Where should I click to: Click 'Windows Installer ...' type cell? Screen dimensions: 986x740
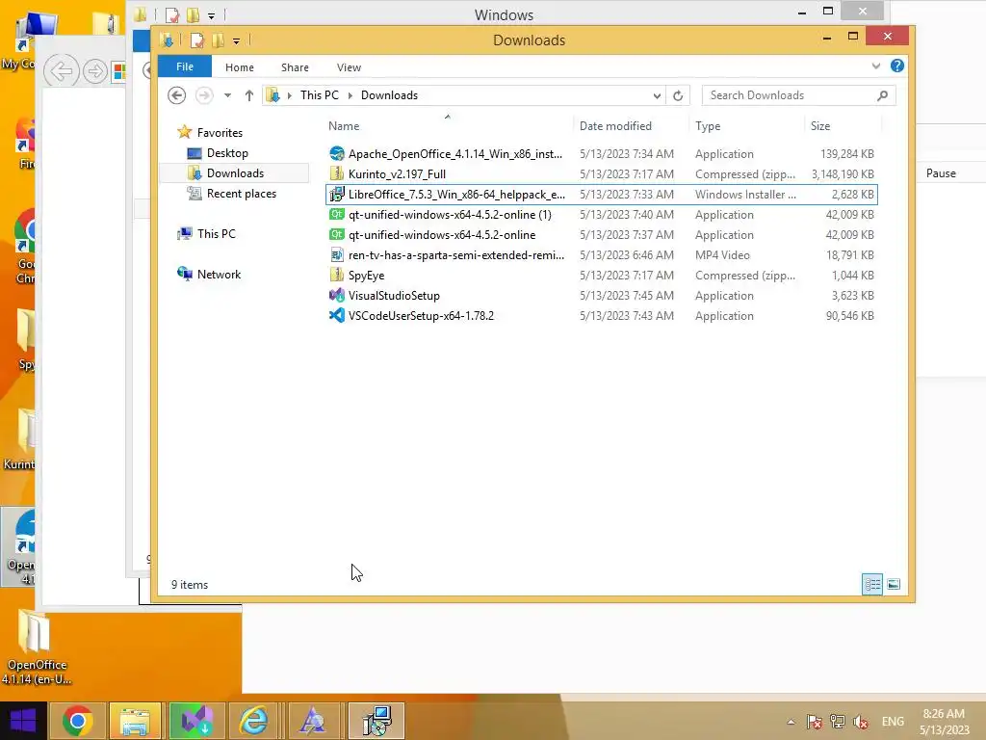tap(745, 195)
